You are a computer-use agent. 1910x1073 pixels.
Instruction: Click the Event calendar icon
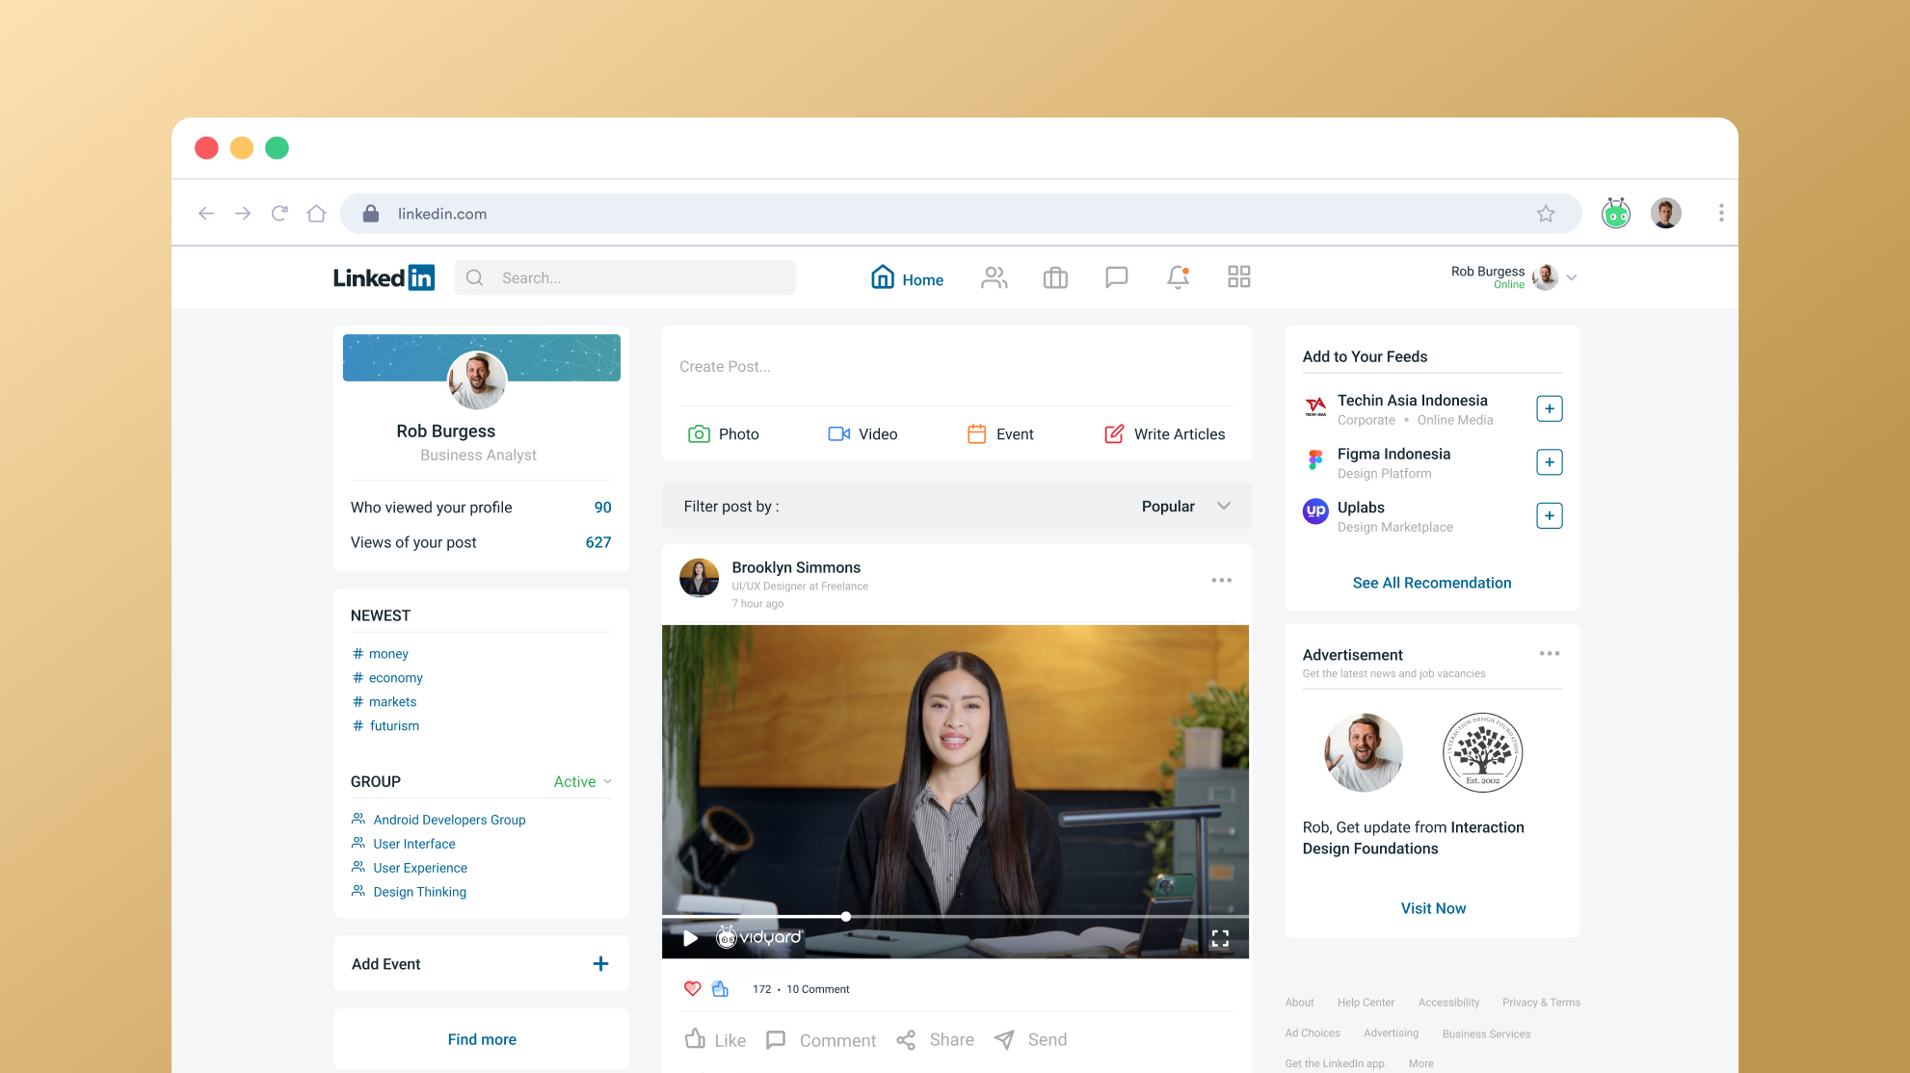[977, 433]
